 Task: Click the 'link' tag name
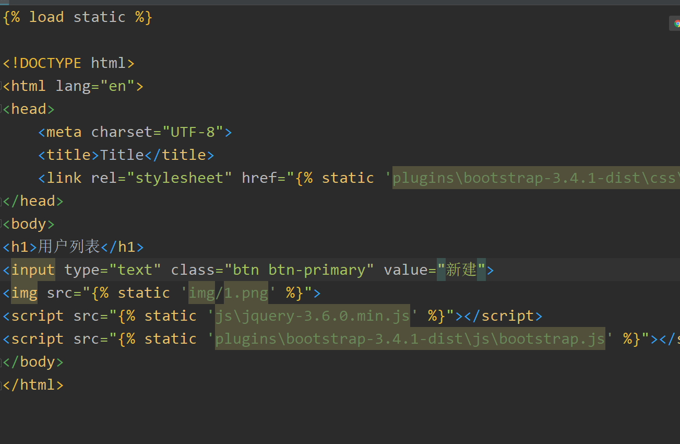[x=64, y=178]
